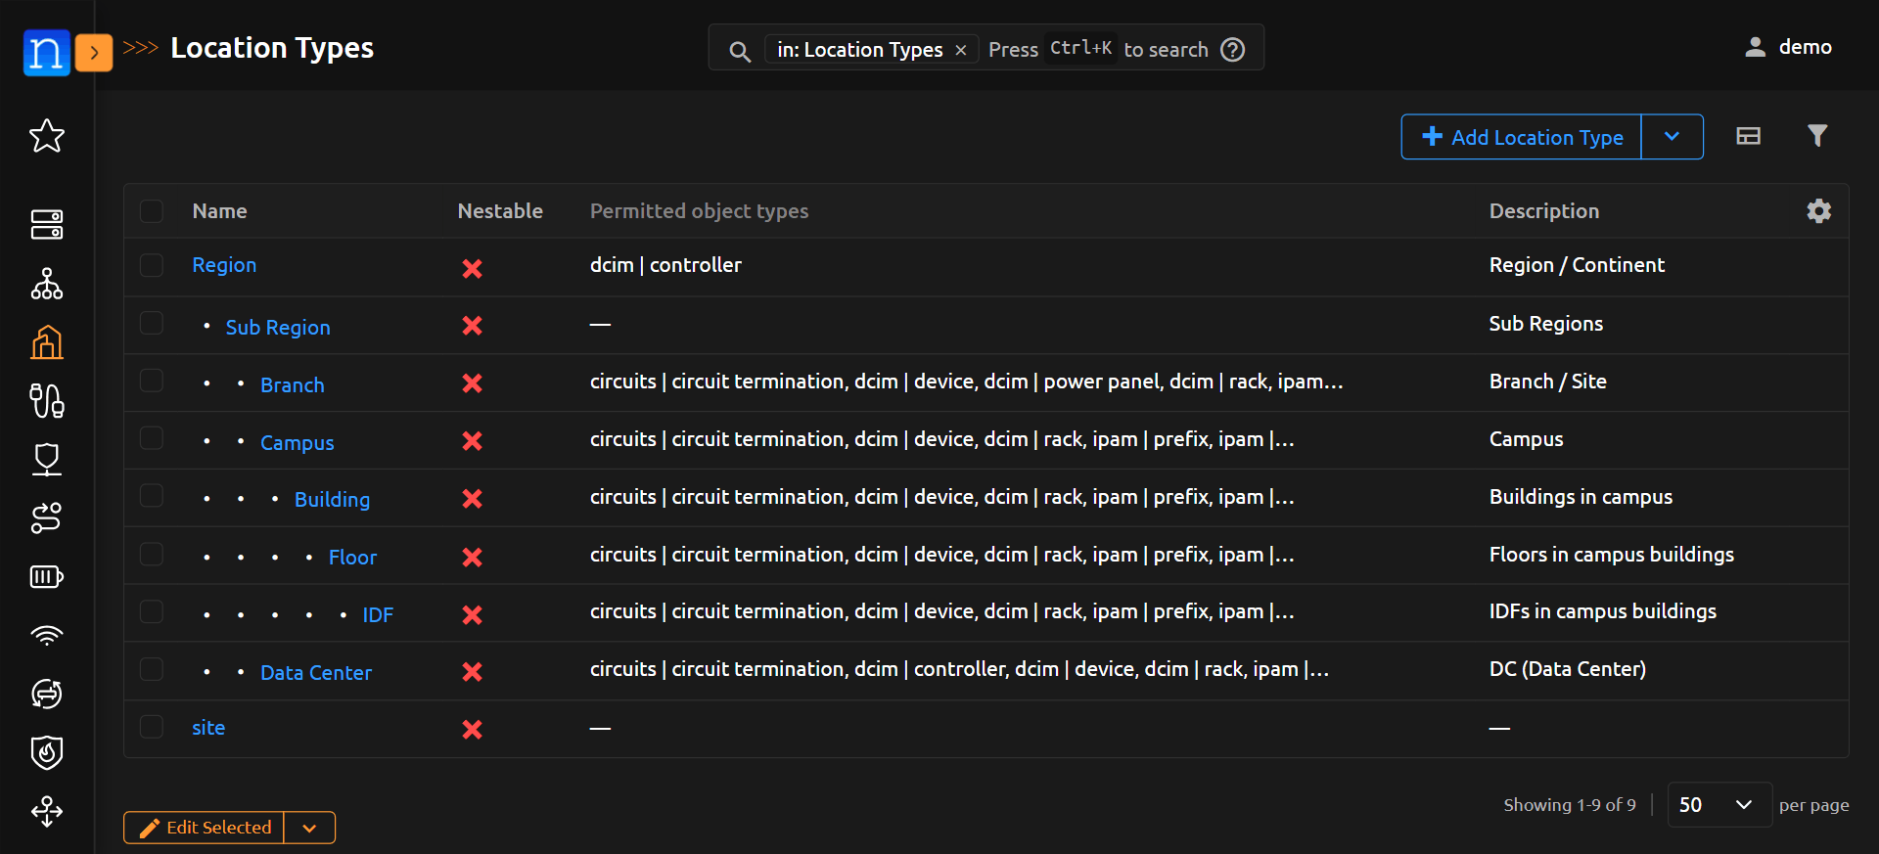Screen dimensions: 1879x854
Task: Expand the sidebar with the orange arrow button
Action: click(94, 52)
